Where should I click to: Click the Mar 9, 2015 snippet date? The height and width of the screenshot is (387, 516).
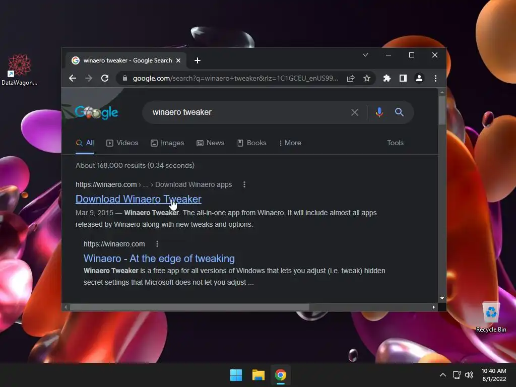click(x=94, y=213)
